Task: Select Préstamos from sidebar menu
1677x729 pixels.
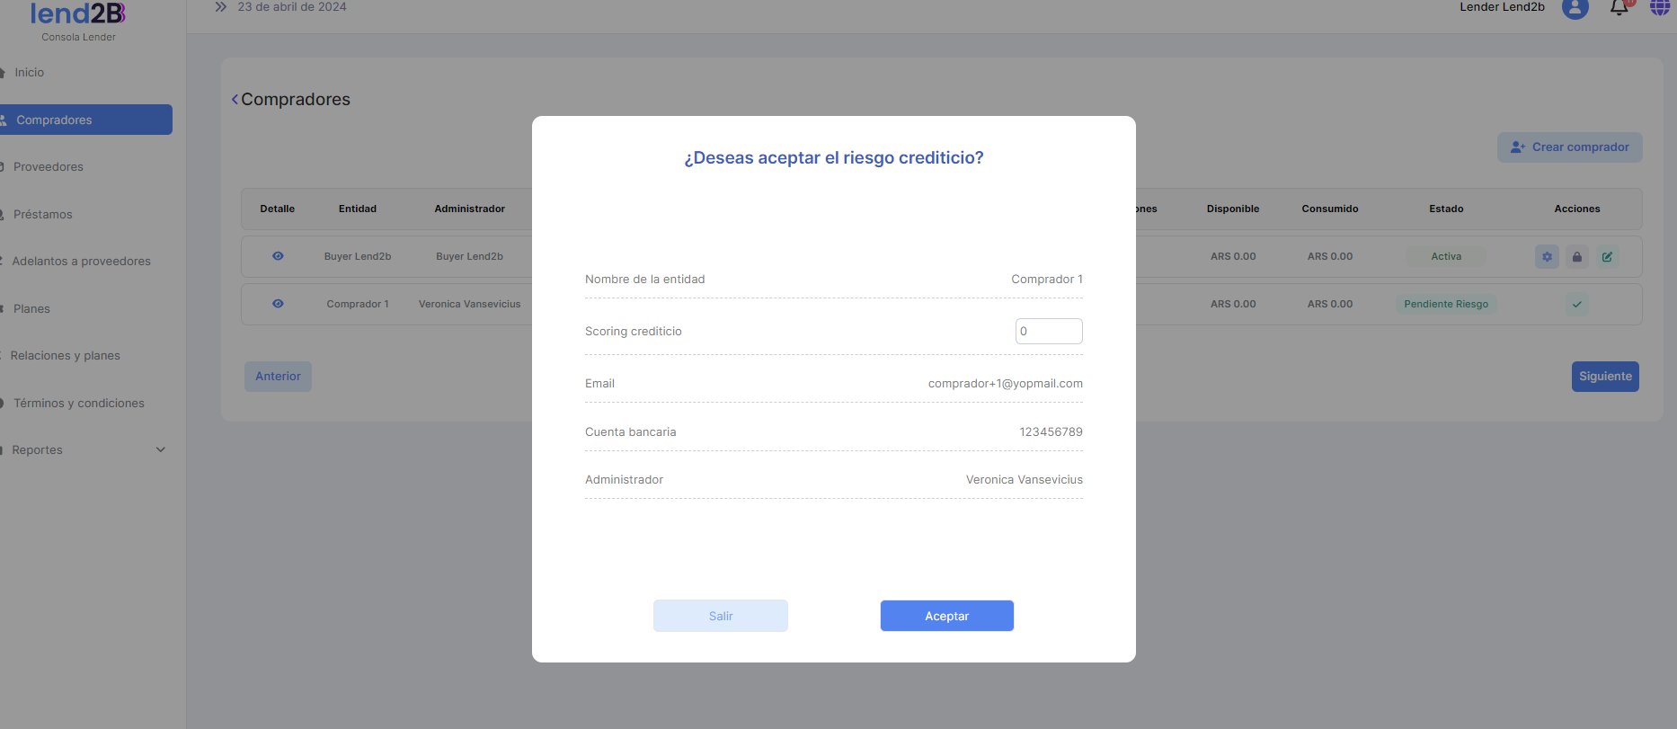Action: pos(43,215)
